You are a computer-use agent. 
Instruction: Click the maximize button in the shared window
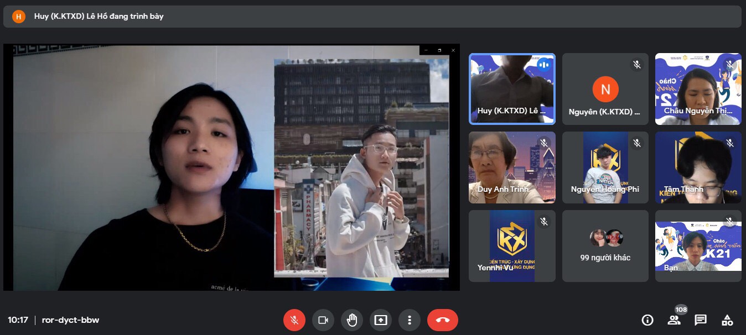439,50
